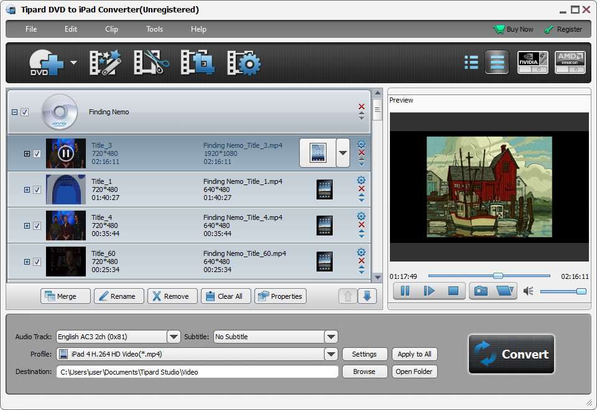
Task: Expand the Title_4 row
Action: click(x=27, y=226)
